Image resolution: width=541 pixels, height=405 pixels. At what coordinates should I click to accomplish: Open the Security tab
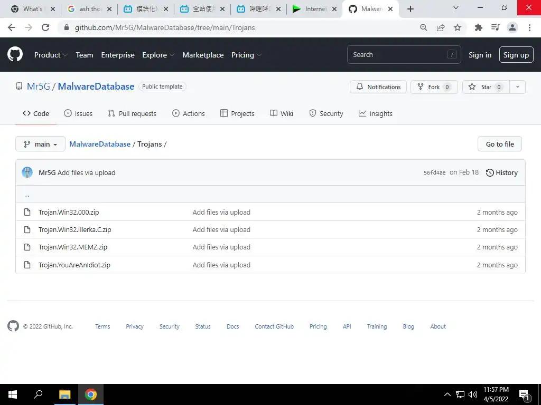pos(326,113)
